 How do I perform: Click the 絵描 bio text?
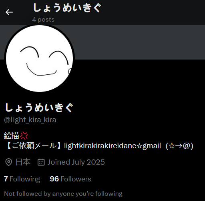(x=12, y=135)
